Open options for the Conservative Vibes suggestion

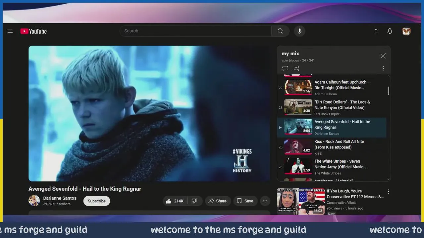(388, 191)
